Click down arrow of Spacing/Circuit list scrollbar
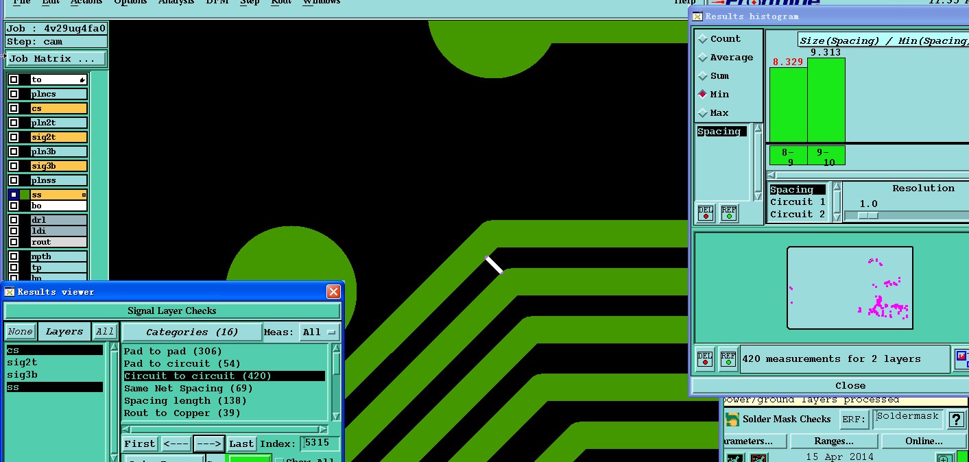 pyautogui.click(x=837, y=217)
